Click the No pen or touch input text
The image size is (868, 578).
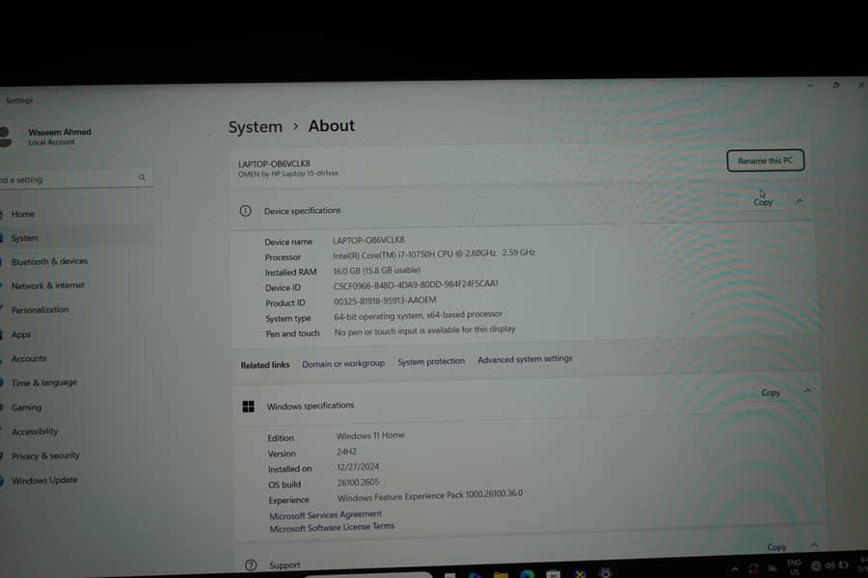(424, 330)
